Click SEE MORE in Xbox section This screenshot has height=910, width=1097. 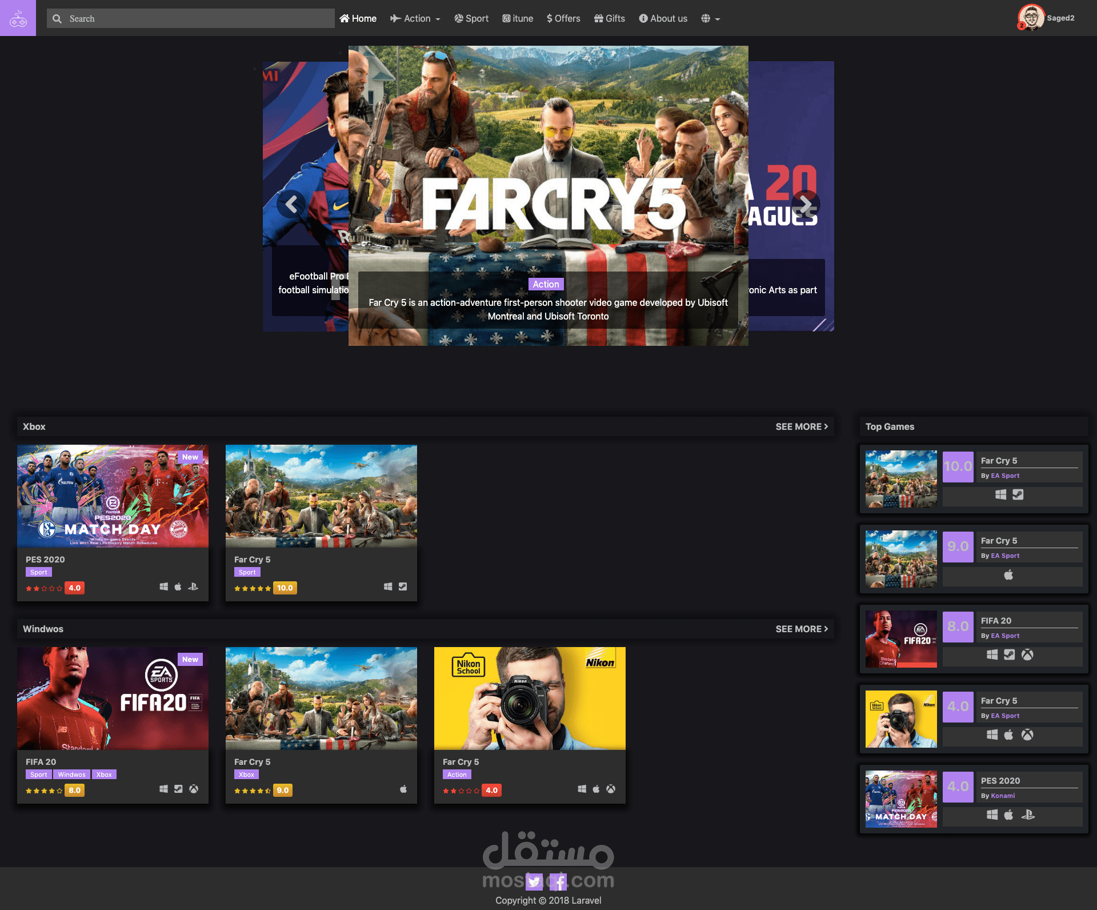click(x=802, y=426)
